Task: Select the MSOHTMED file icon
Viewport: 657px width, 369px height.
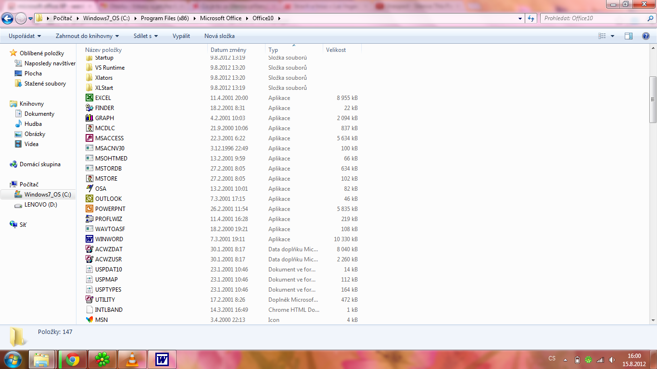Action: (x=89, y=159)
